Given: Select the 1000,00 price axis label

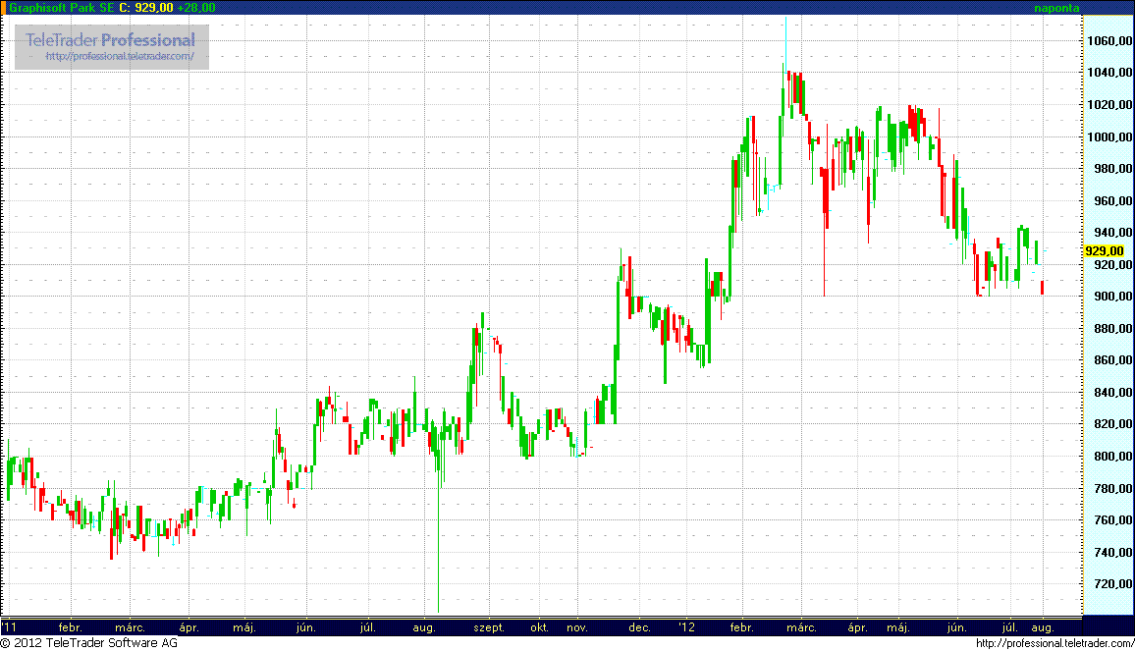Looking at the screenshot, I should point(1109,136).
